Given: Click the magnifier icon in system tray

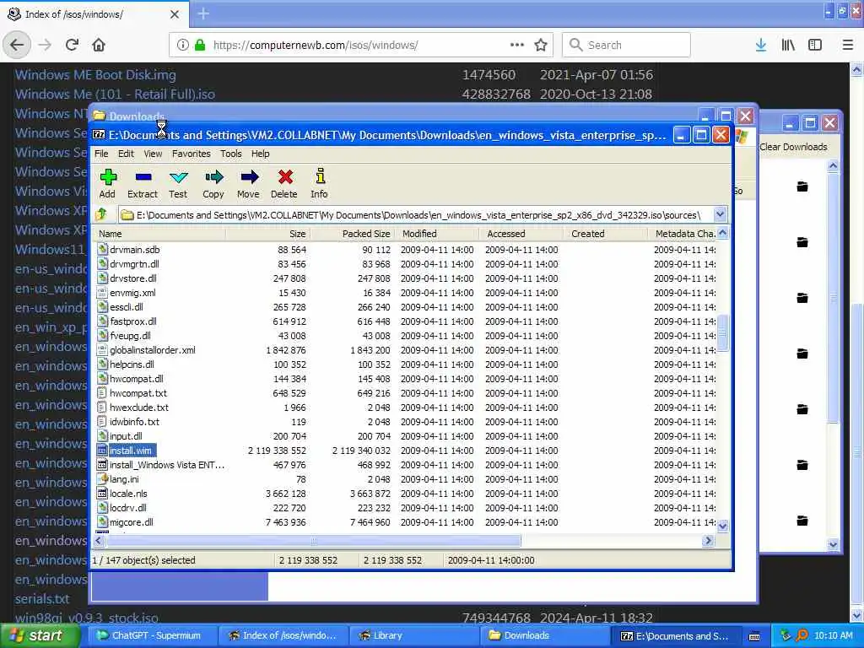Looking at the screenshot, I should 802,635.
